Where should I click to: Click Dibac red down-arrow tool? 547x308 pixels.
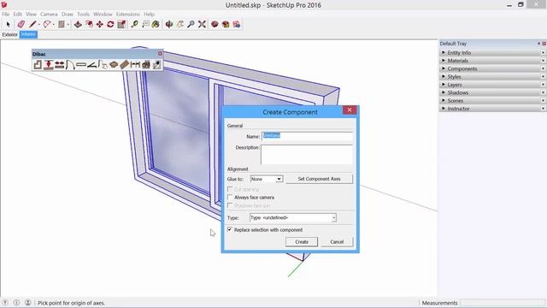pyautogui.click(x=49, y=65)
